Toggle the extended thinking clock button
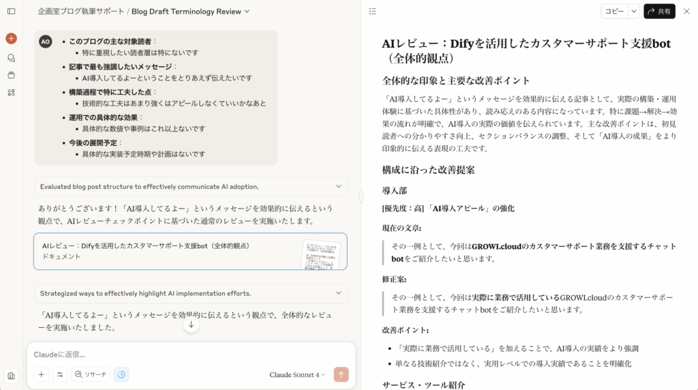The image size is (698, 390). 121,374
